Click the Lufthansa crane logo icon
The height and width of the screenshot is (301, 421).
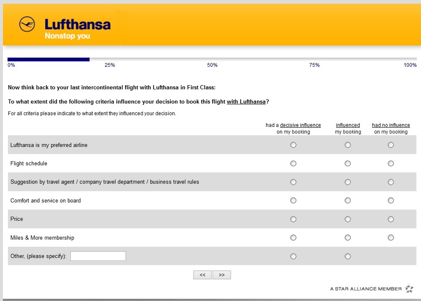click(27, 24)
